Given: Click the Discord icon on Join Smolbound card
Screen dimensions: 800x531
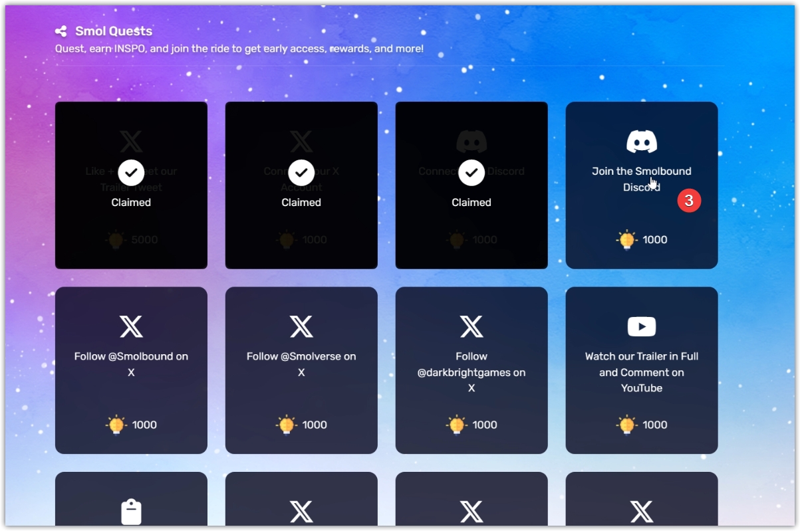Looking at the screenshot, I should click(x=642, y=142).
